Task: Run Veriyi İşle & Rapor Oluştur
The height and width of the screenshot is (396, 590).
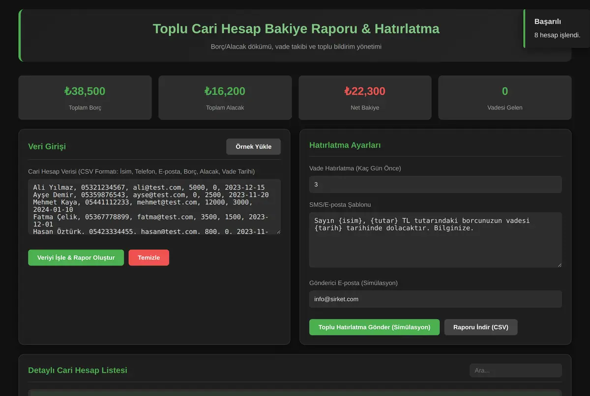Action: click(x=76, y=257)
